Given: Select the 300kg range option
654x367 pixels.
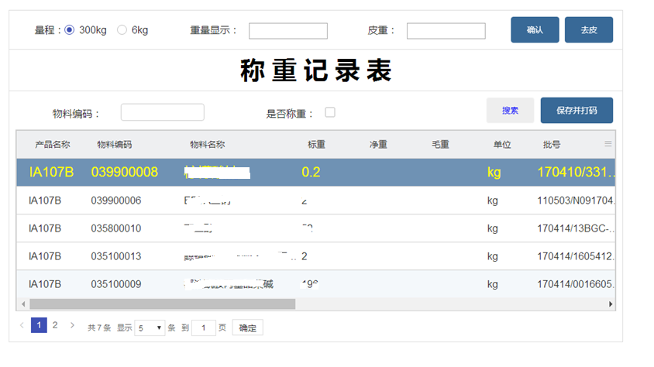Looking at the screenshot, I should tap(70, 30).
